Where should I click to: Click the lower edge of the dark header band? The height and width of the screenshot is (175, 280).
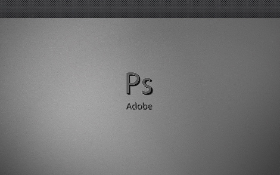[139, 16]
